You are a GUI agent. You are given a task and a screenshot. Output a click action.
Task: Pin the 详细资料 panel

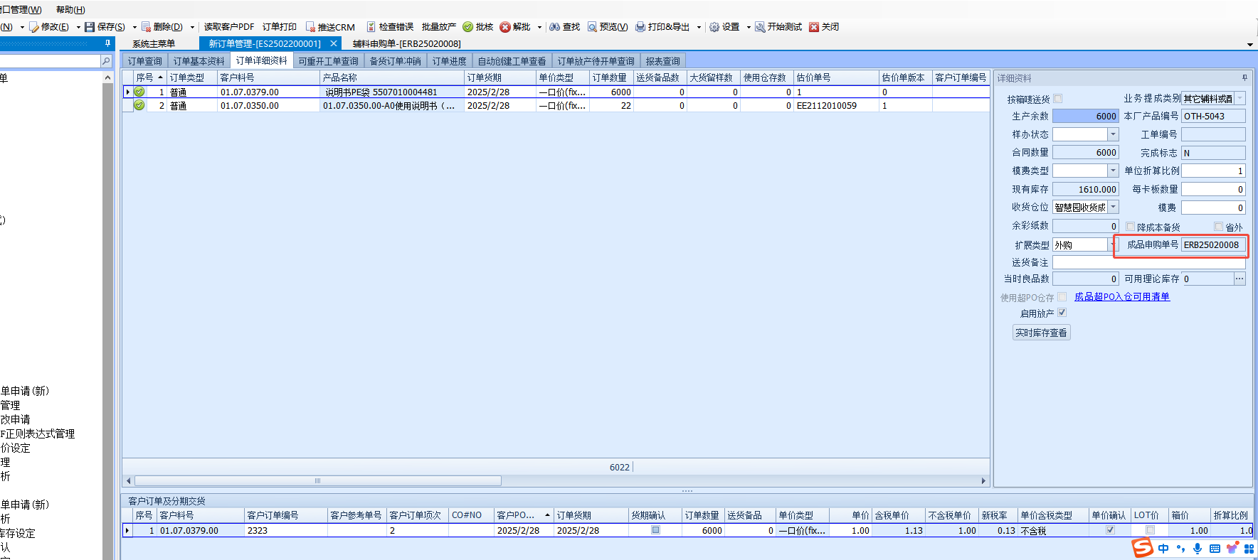1244,77
